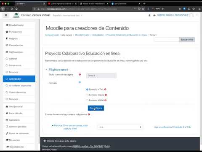The width and height of the screenshot is (202, 152).
Task: Open the notifications bell
Action: coord(149,15)
